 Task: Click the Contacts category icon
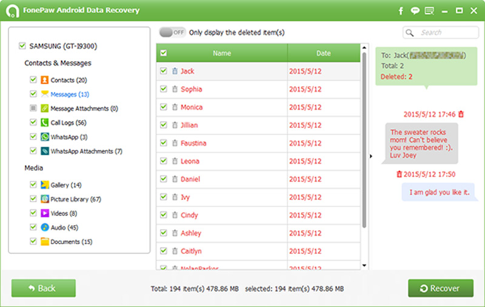tap(44, 80)
